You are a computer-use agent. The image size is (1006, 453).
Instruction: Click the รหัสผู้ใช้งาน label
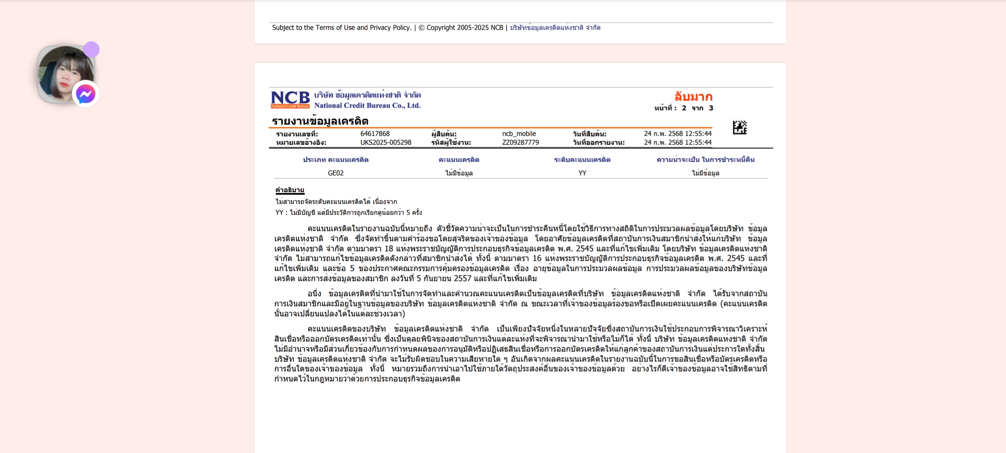point(451,143)
